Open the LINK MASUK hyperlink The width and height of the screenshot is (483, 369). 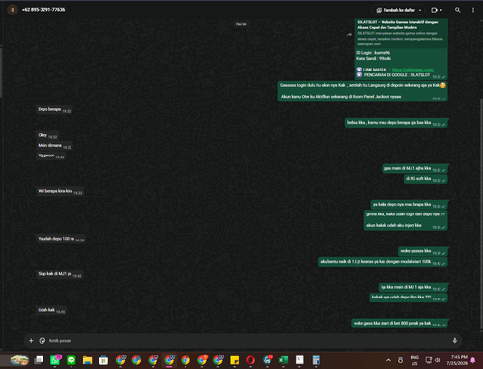(412, 70)
